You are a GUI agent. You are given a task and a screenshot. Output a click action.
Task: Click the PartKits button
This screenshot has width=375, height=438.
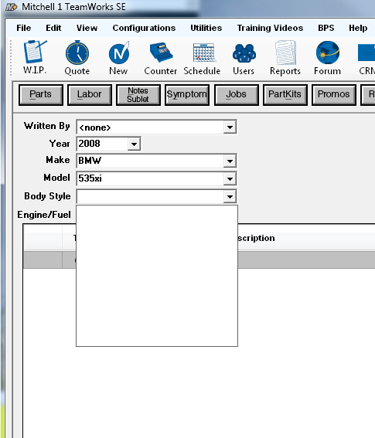[285, 95]
